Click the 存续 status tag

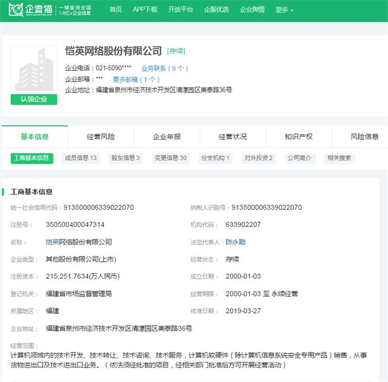(x=176, y=51)
